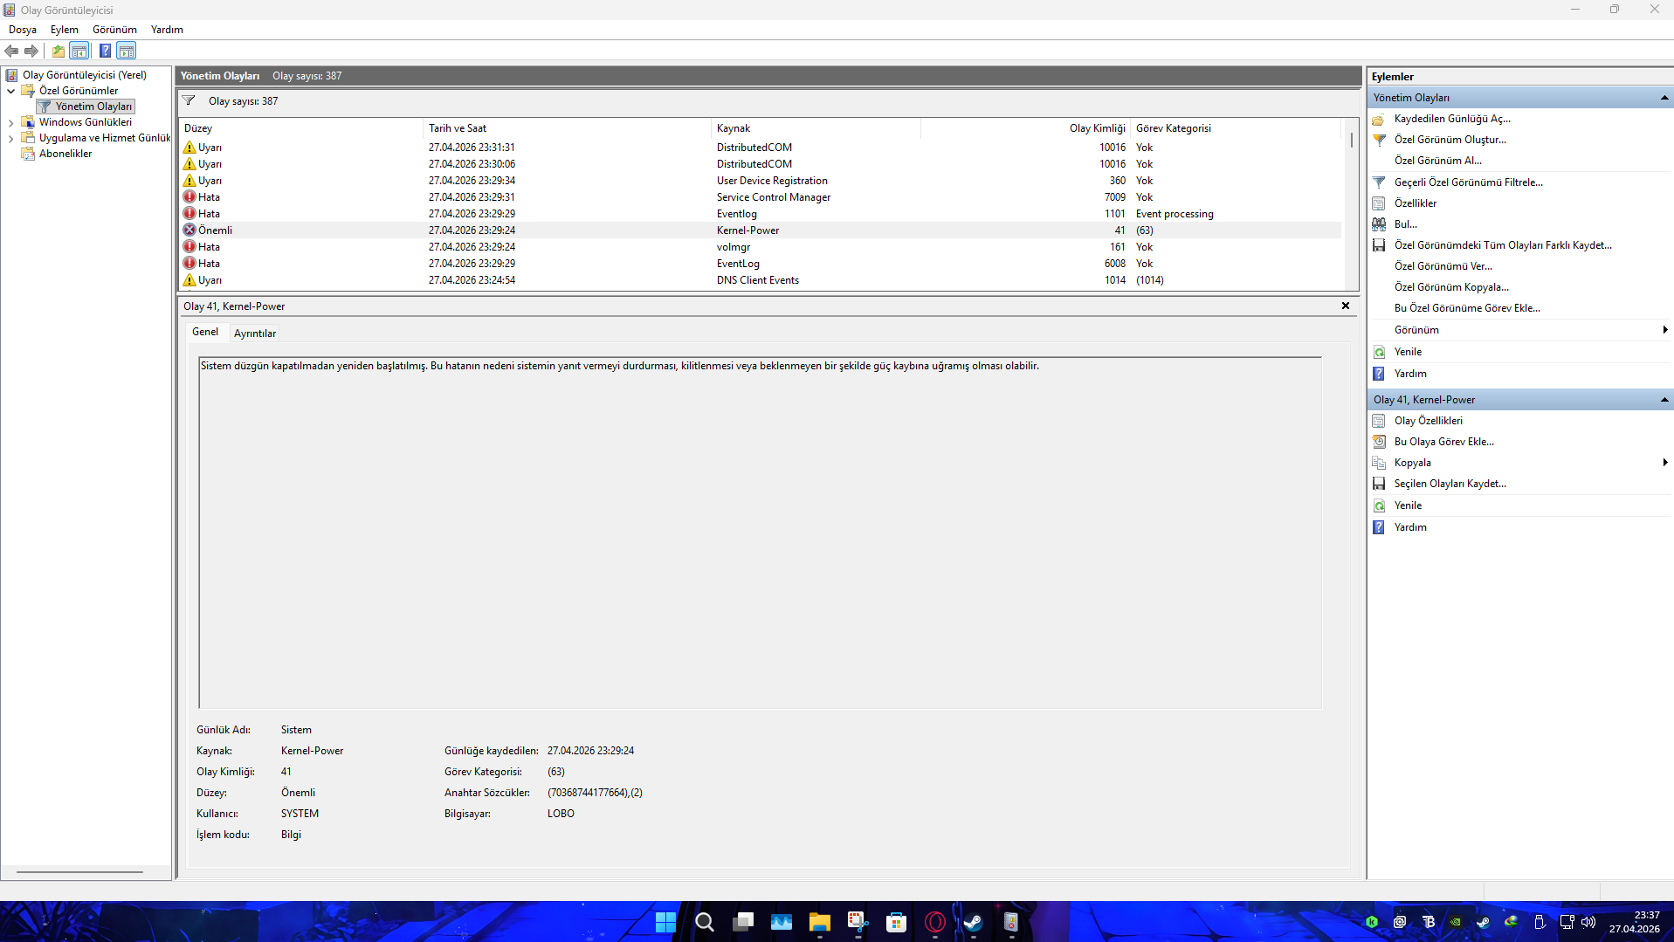Open the Yardım menu in the menu bar
The height and width of the screenshot is (942, 1674).
click(167, 30)
